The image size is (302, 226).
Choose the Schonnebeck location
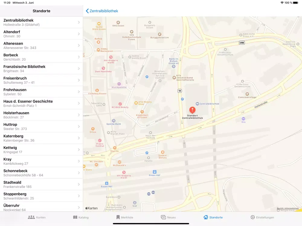(x=41, y=173)
